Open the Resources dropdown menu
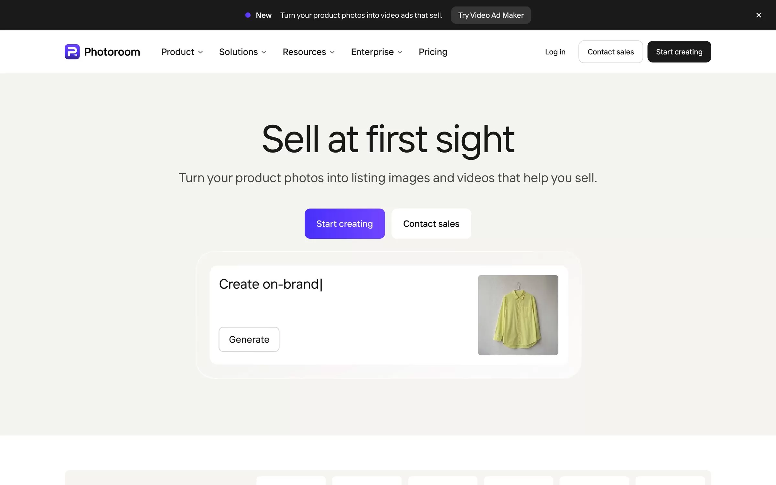The image size is (776, 485). point(308,52)
